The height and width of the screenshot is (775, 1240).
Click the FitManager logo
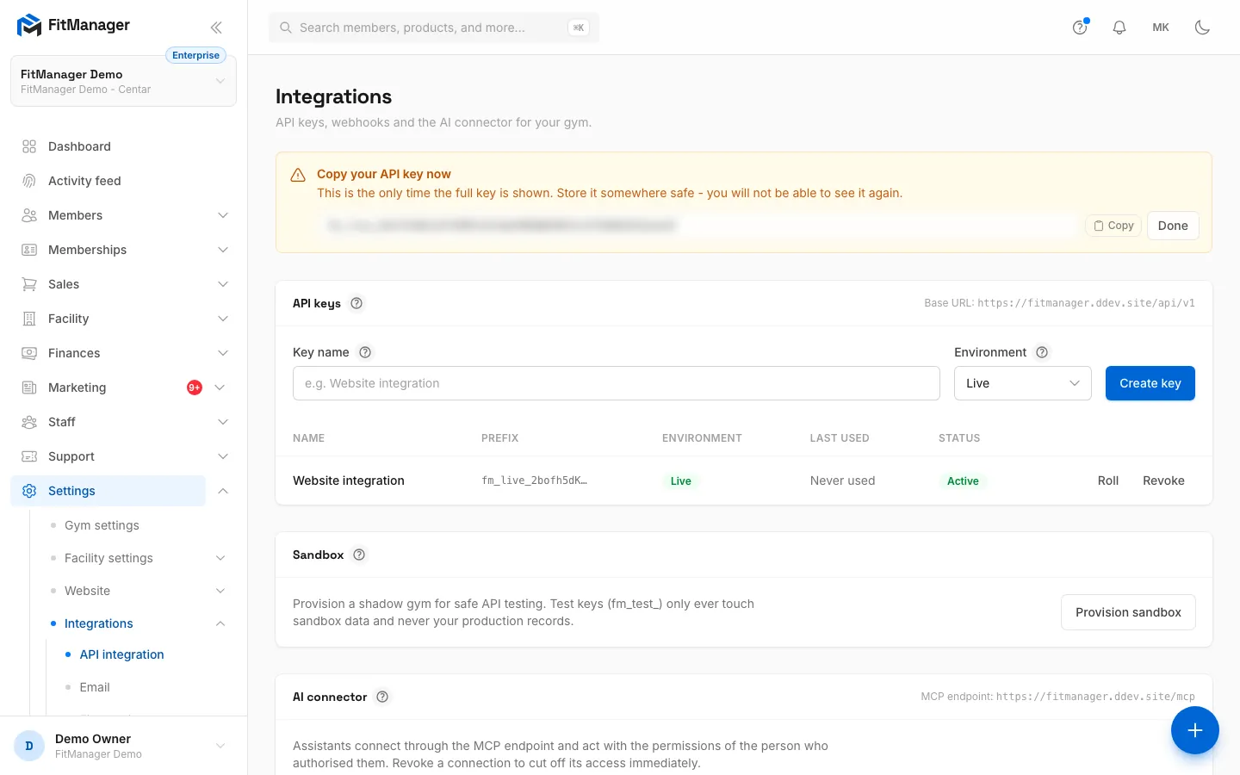(x=74, y=26)
